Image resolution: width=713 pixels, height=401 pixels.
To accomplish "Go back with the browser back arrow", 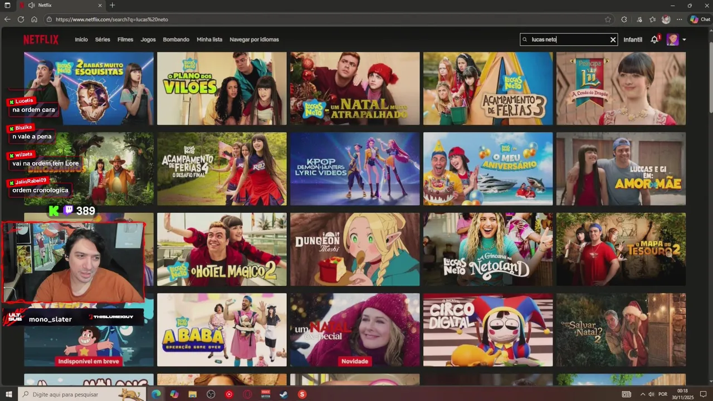I will [7, 19].
